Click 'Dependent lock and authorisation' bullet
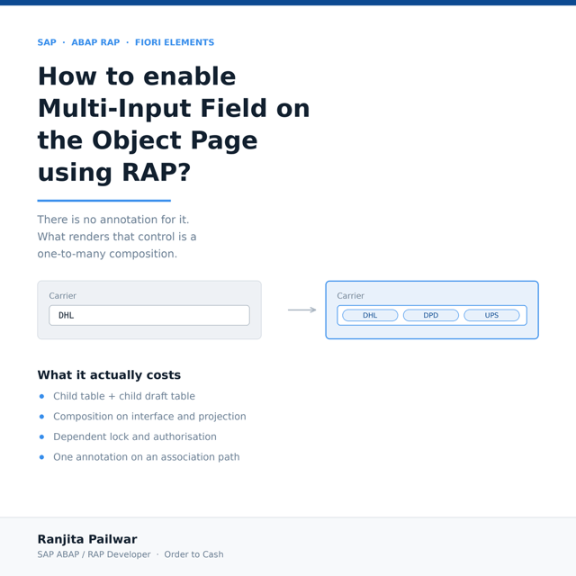This screenshot has height=576, width=576. [135, 436]
